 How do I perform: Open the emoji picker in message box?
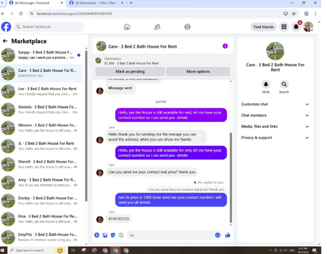(218, 235)
